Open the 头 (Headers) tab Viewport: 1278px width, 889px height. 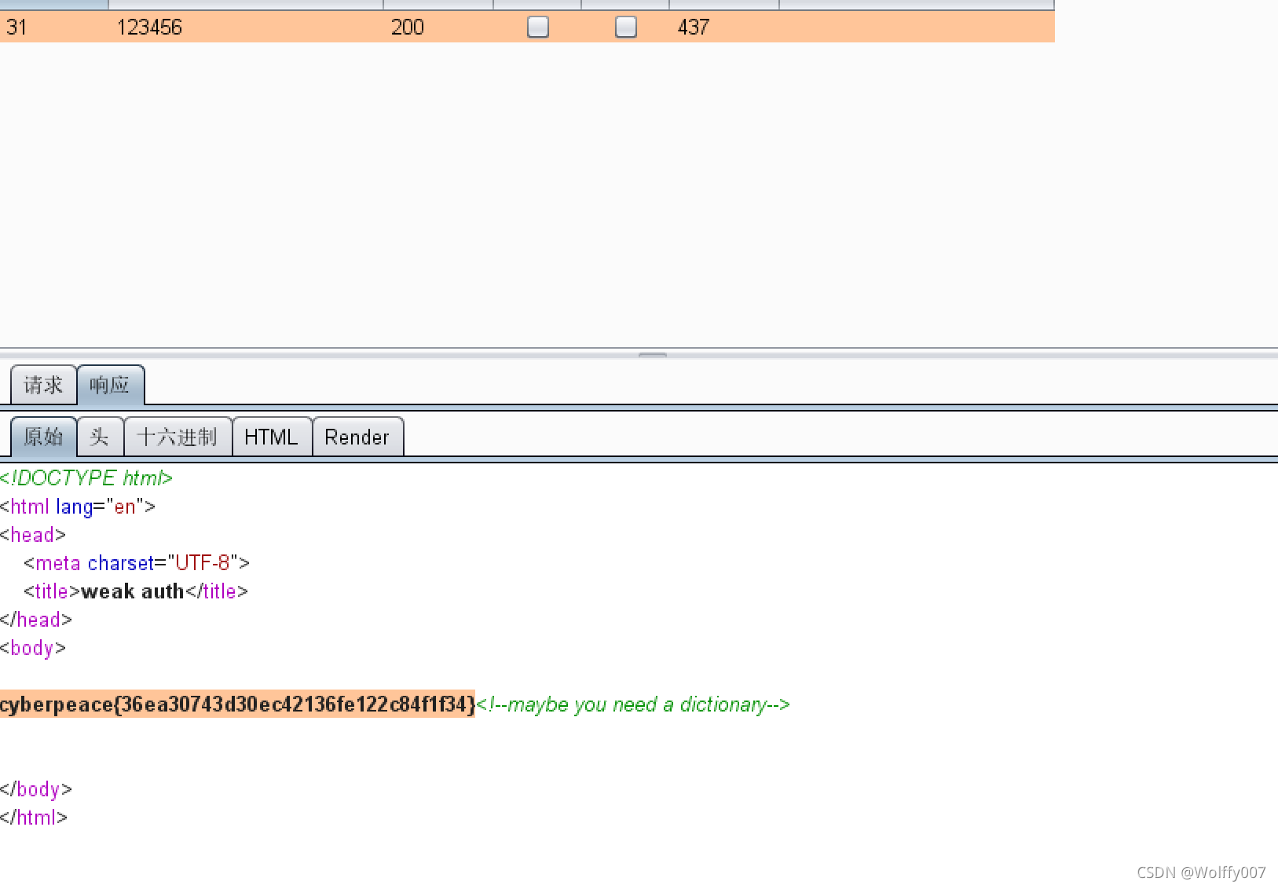pyautogui.click(x=100, y=437)
